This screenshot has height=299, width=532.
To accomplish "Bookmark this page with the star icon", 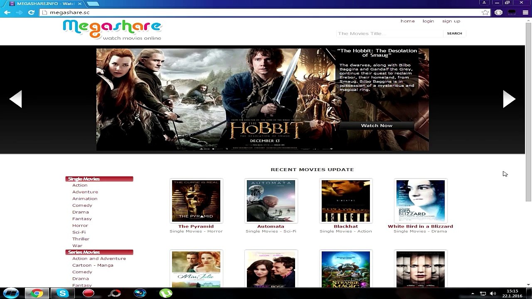I will [x=485, y=12].
